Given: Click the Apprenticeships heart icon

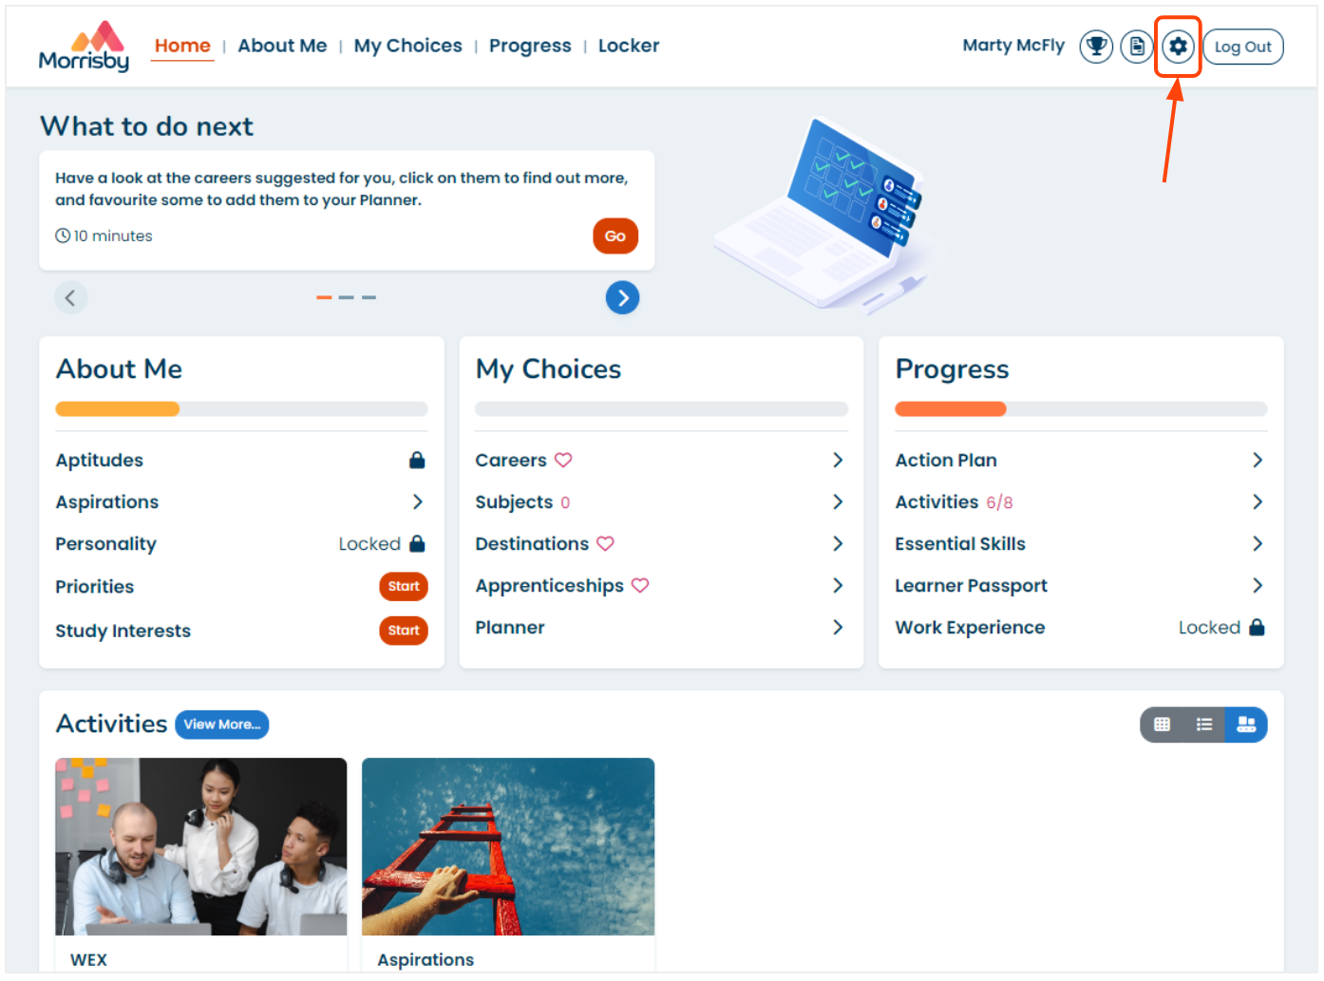Looking at the screenshot, I should (x=640, y=585).
